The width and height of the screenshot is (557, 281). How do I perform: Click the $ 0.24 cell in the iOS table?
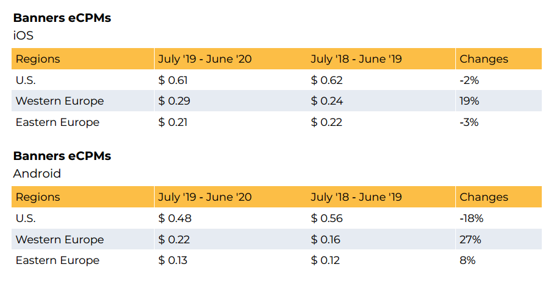tap(327, 101)
